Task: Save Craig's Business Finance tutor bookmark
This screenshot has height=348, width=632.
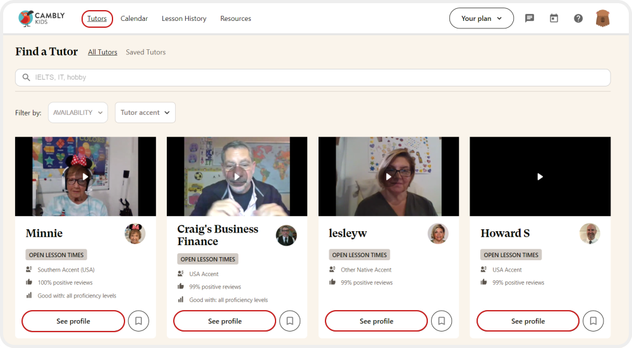Action: point(290,321)
